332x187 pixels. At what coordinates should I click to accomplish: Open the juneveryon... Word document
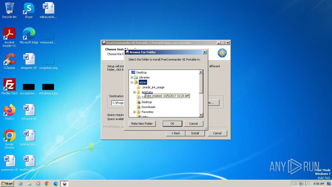tap(29, 138)
